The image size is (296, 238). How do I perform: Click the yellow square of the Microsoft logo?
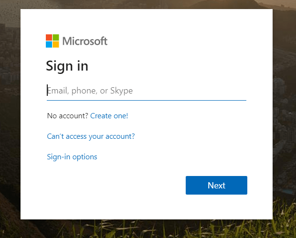coord(56,44)
